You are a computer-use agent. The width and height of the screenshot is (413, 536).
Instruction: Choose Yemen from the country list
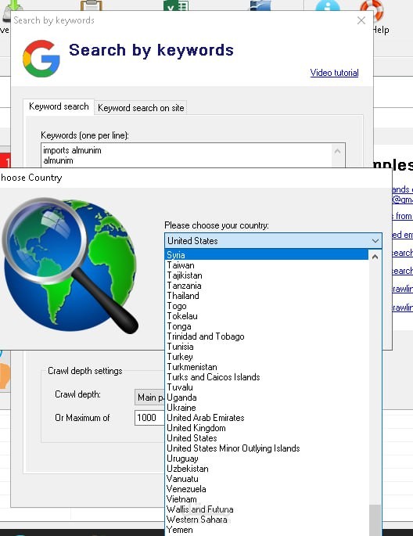click(x=267, y=530)
